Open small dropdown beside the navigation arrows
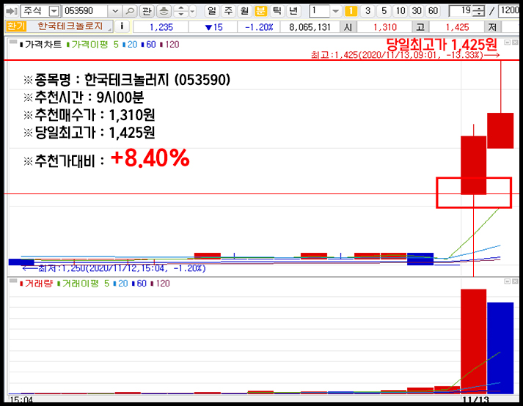523x406 pixels. click(192, 11)
